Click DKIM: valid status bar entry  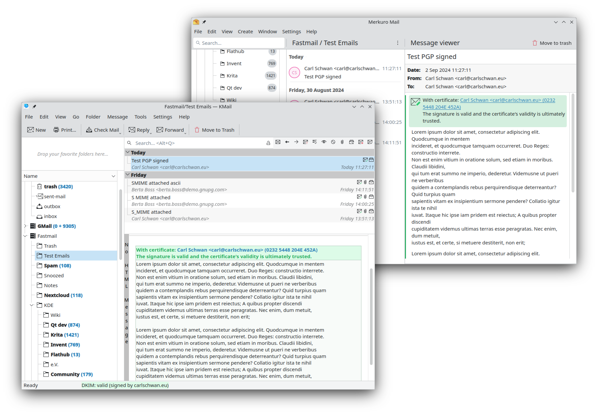tap(125, 385)
